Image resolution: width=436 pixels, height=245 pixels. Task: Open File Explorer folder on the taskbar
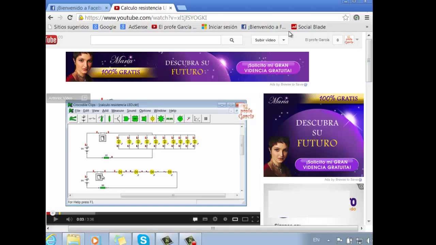pyautogui.click(x=73, y=240)
